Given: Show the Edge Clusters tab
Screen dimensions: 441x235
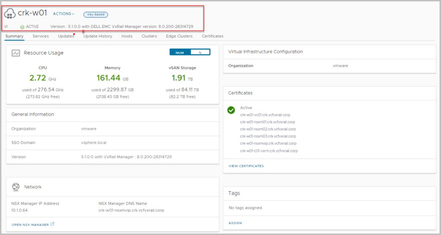Looking at the screenshot, I should [179, 36].
